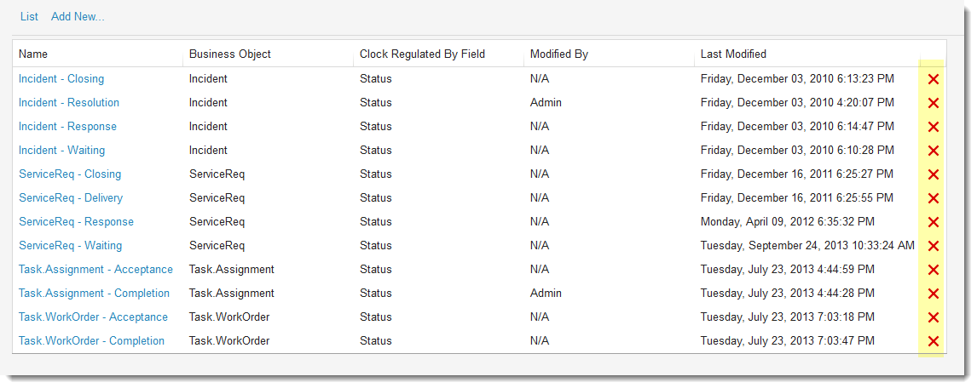
Task: Sort by the Modified By column header
Action: click(x=559, y=54)
